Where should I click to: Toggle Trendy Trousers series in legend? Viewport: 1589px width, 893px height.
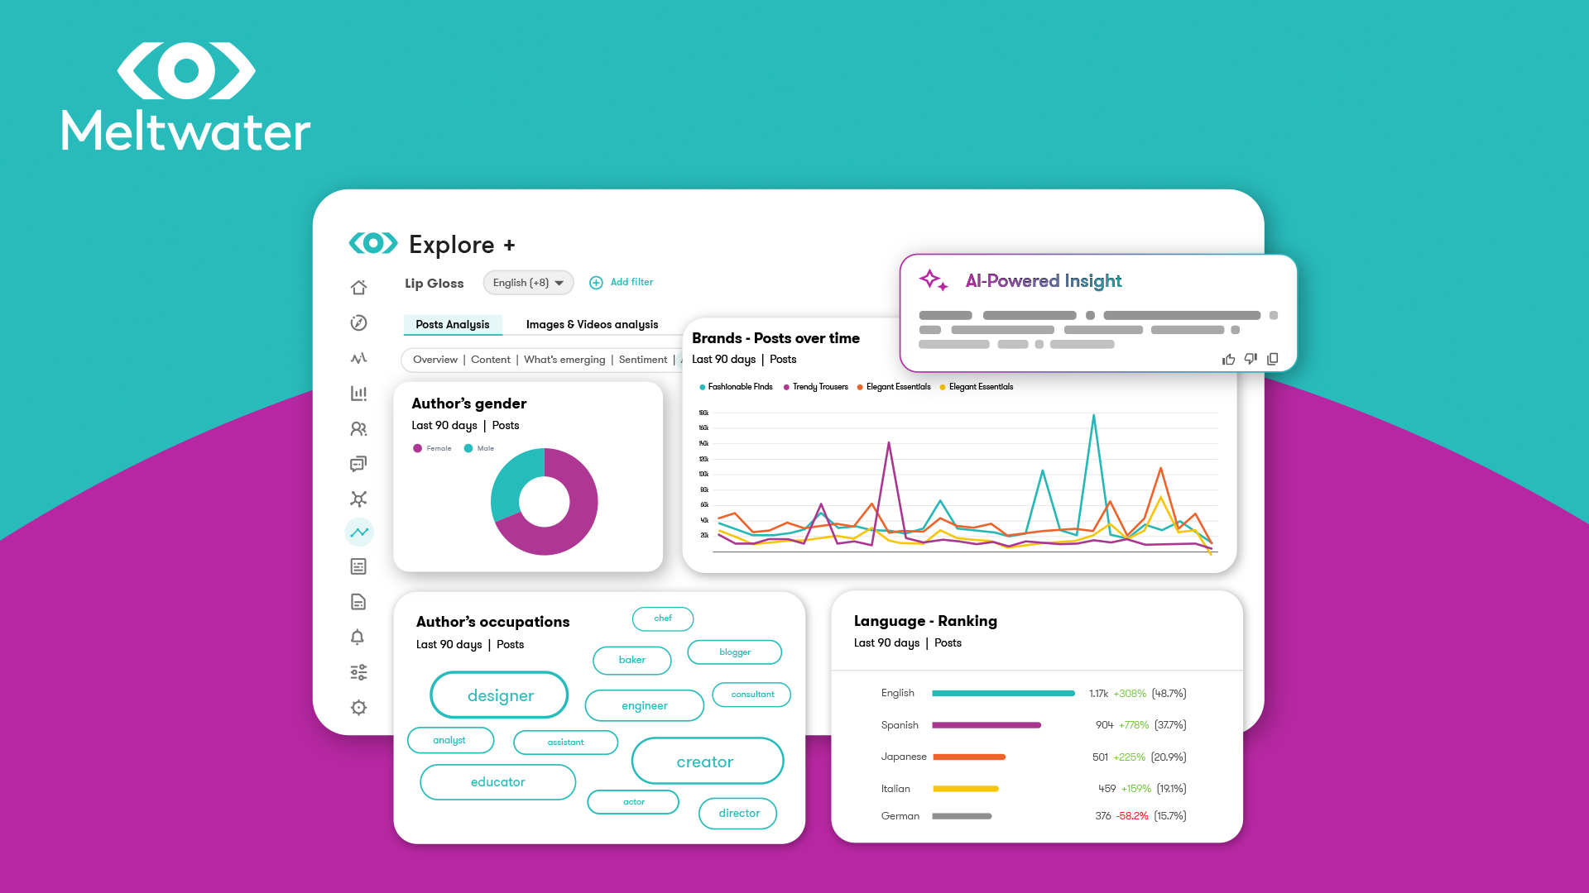(816, 387)
